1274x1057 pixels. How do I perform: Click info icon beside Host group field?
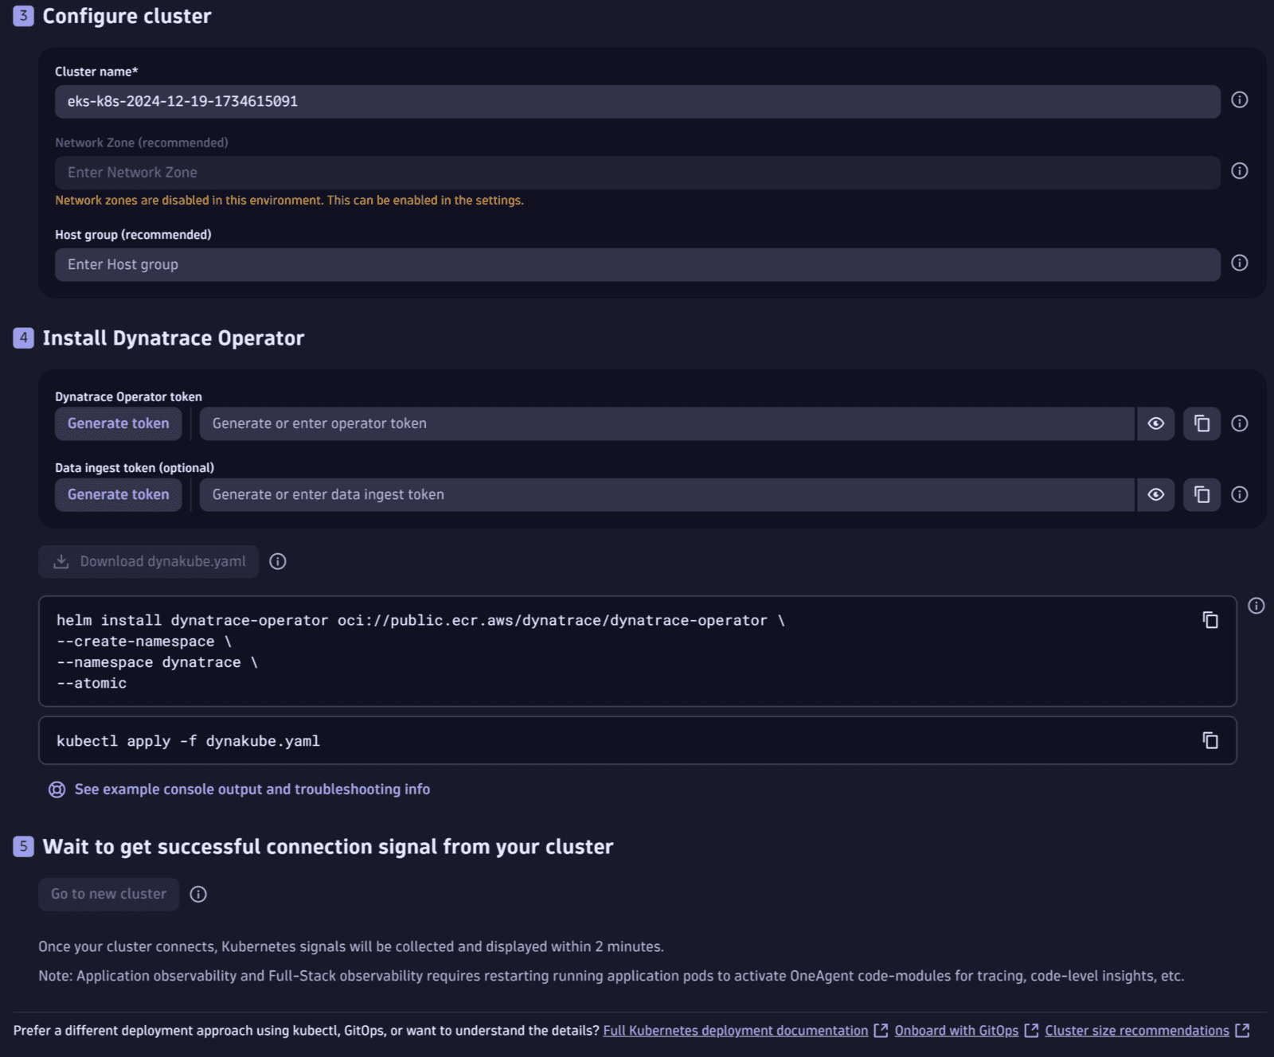[x=1239, y=263]
